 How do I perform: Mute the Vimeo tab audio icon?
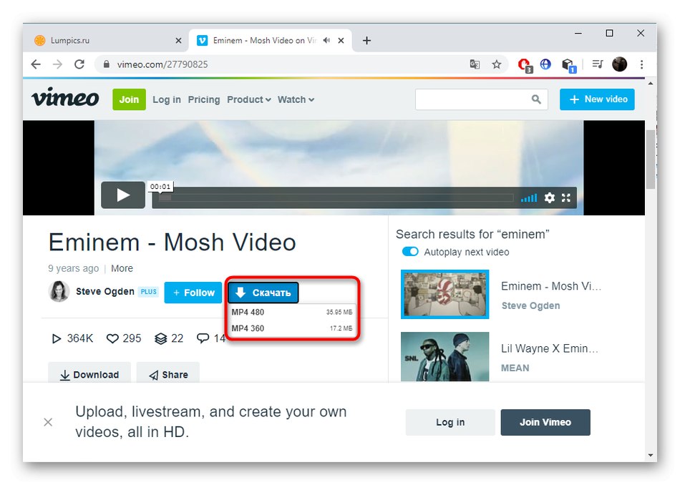(326, 40)
